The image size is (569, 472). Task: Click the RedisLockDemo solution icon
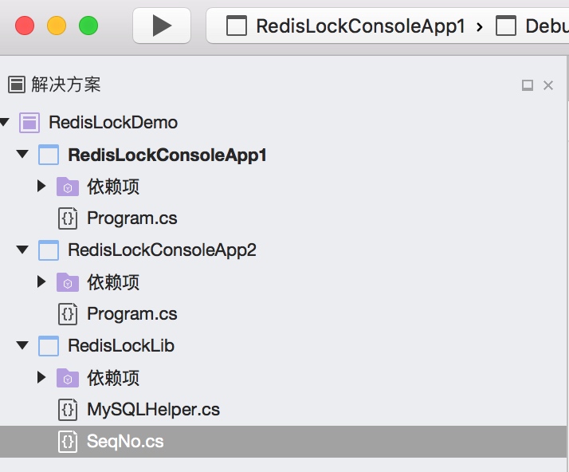[29, 122]
